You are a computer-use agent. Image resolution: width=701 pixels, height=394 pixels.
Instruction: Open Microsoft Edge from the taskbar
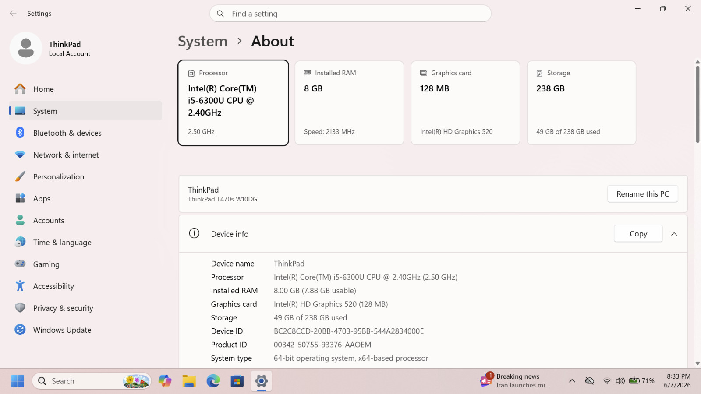213,381
